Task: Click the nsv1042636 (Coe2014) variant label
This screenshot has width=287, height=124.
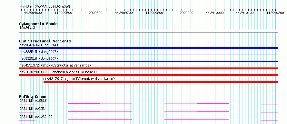Action: [38, 45]
